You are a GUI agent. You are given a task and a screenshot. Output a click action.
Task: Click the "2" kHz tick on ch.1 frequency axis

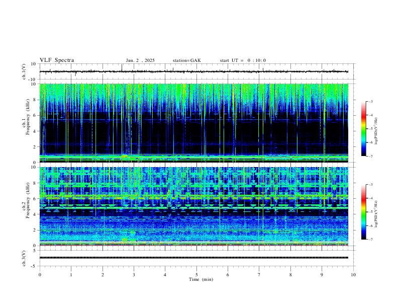click(x=35, y=146)
